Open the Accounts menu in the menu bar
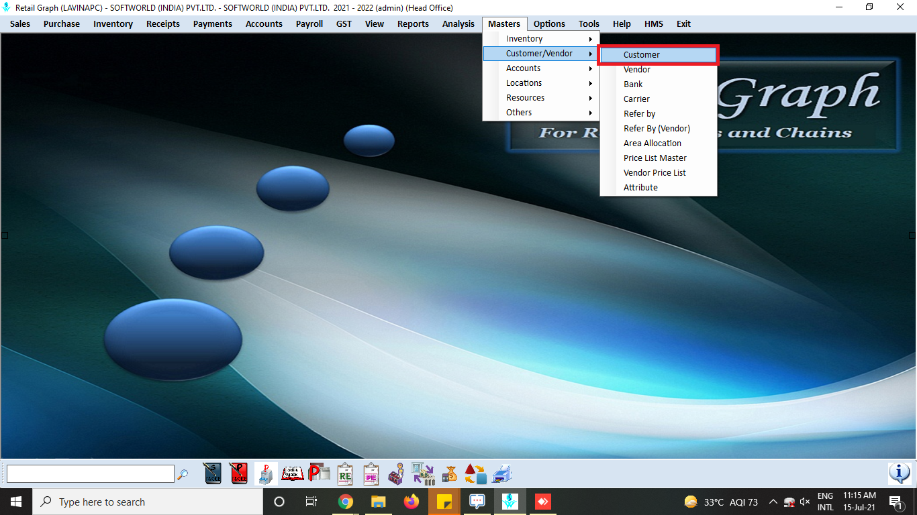Viewport: 917px width, 515px height. tap(264, 23)
